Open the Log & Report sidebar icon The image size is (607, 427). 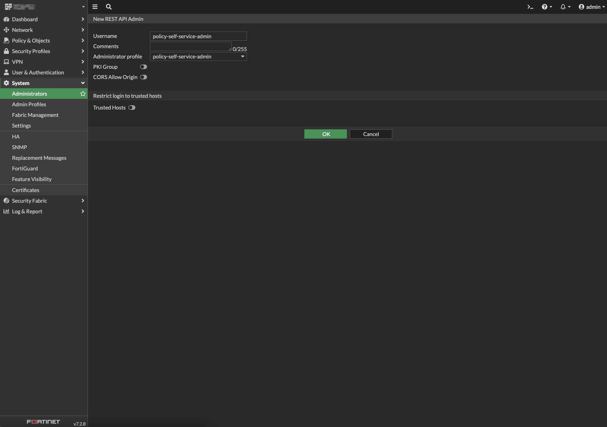pyautogui.click(x=6, y=211)
